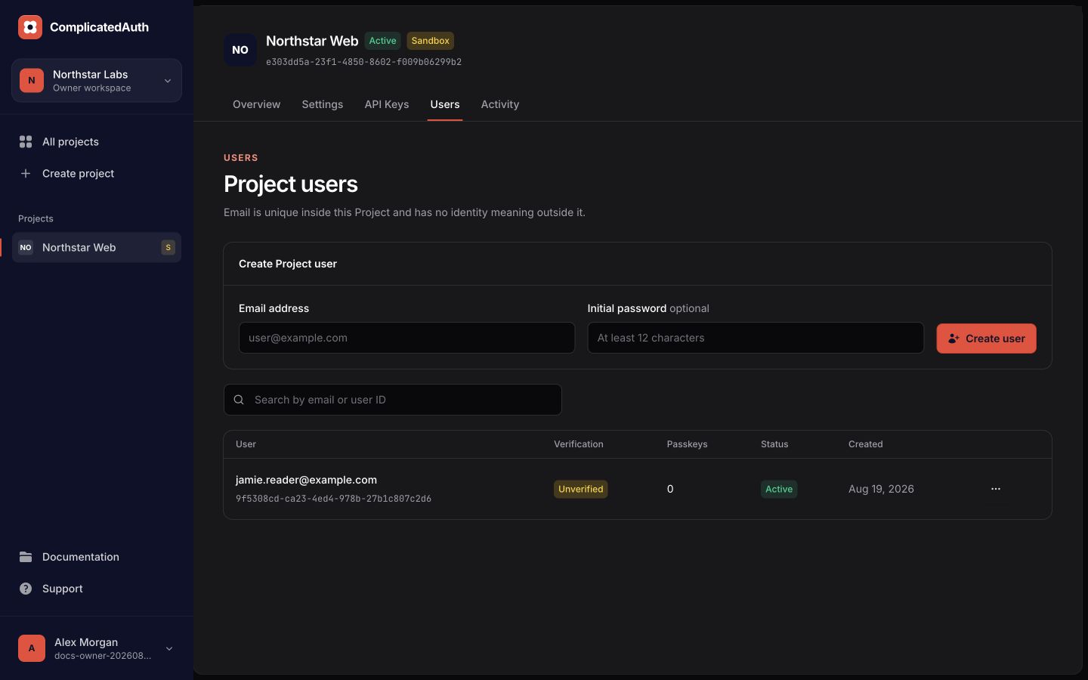Click the S sandbox badge on Northstar Web
The width and height of the screenshot is (1088, 680).
click(x=168, y=247)
